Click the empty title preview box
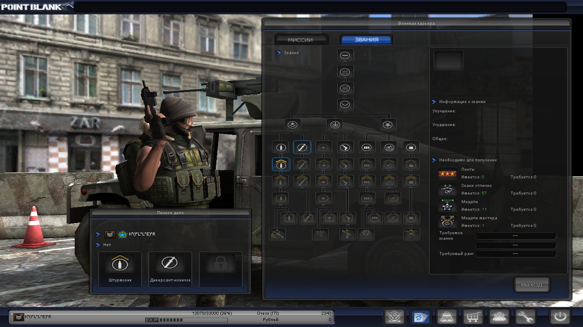Viewport: 583px width, 327px height. coord(449,60)
